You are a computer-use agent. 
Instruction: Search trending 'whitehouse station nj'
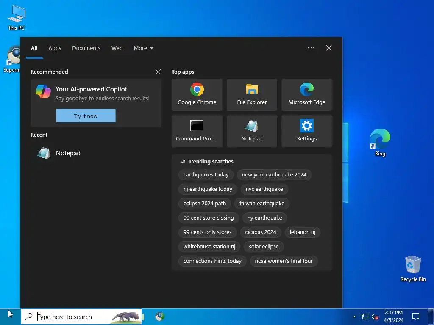pyautogui.click(x=209, y=247)
